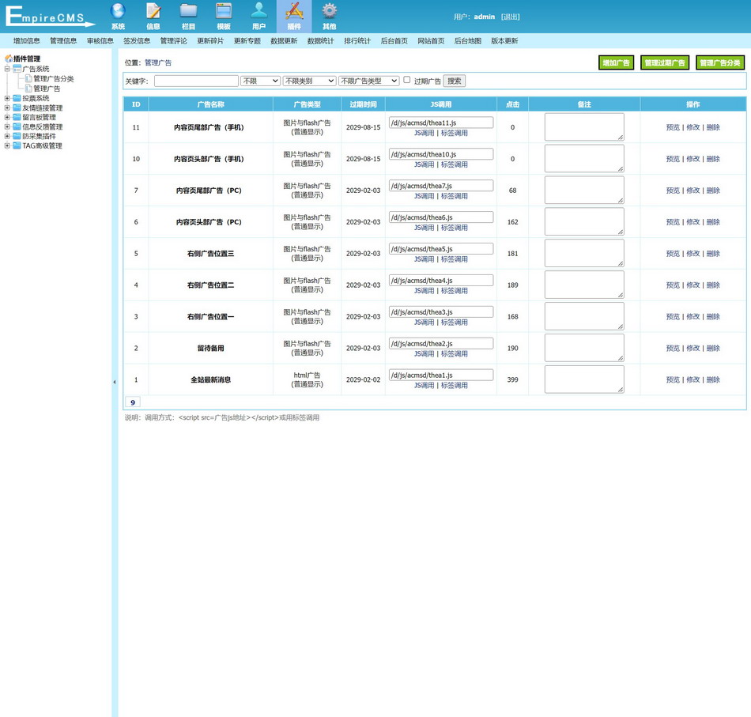Viewport: 751px width, 717px height.
Task: Click the 退出 logout link
Action: (x=511, y=17)
